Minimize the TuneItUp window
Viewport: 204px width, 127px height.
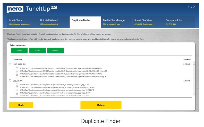[192, 7]
